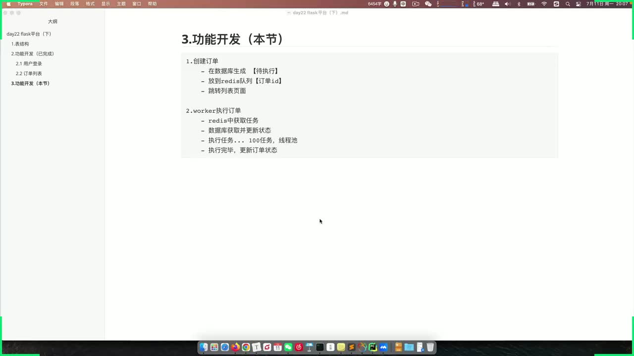Click the Wi-Fi icon in menu bar

point(544,3)
